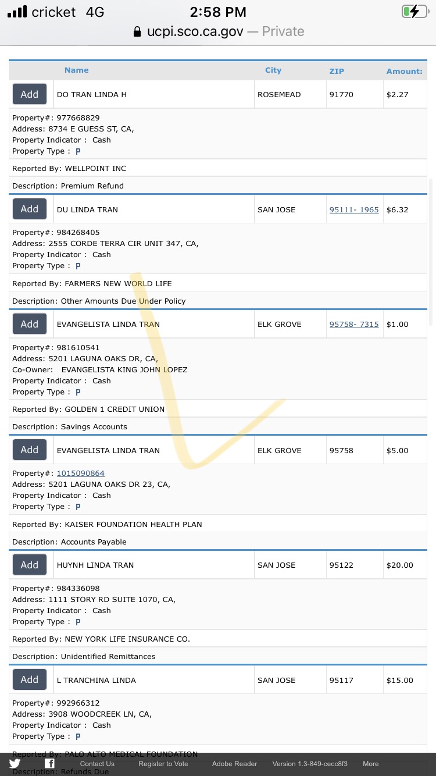Viewport: 436px width, 776px height.
Task: Tap the cellular signal bars icon
Action: tap(17, 12)
